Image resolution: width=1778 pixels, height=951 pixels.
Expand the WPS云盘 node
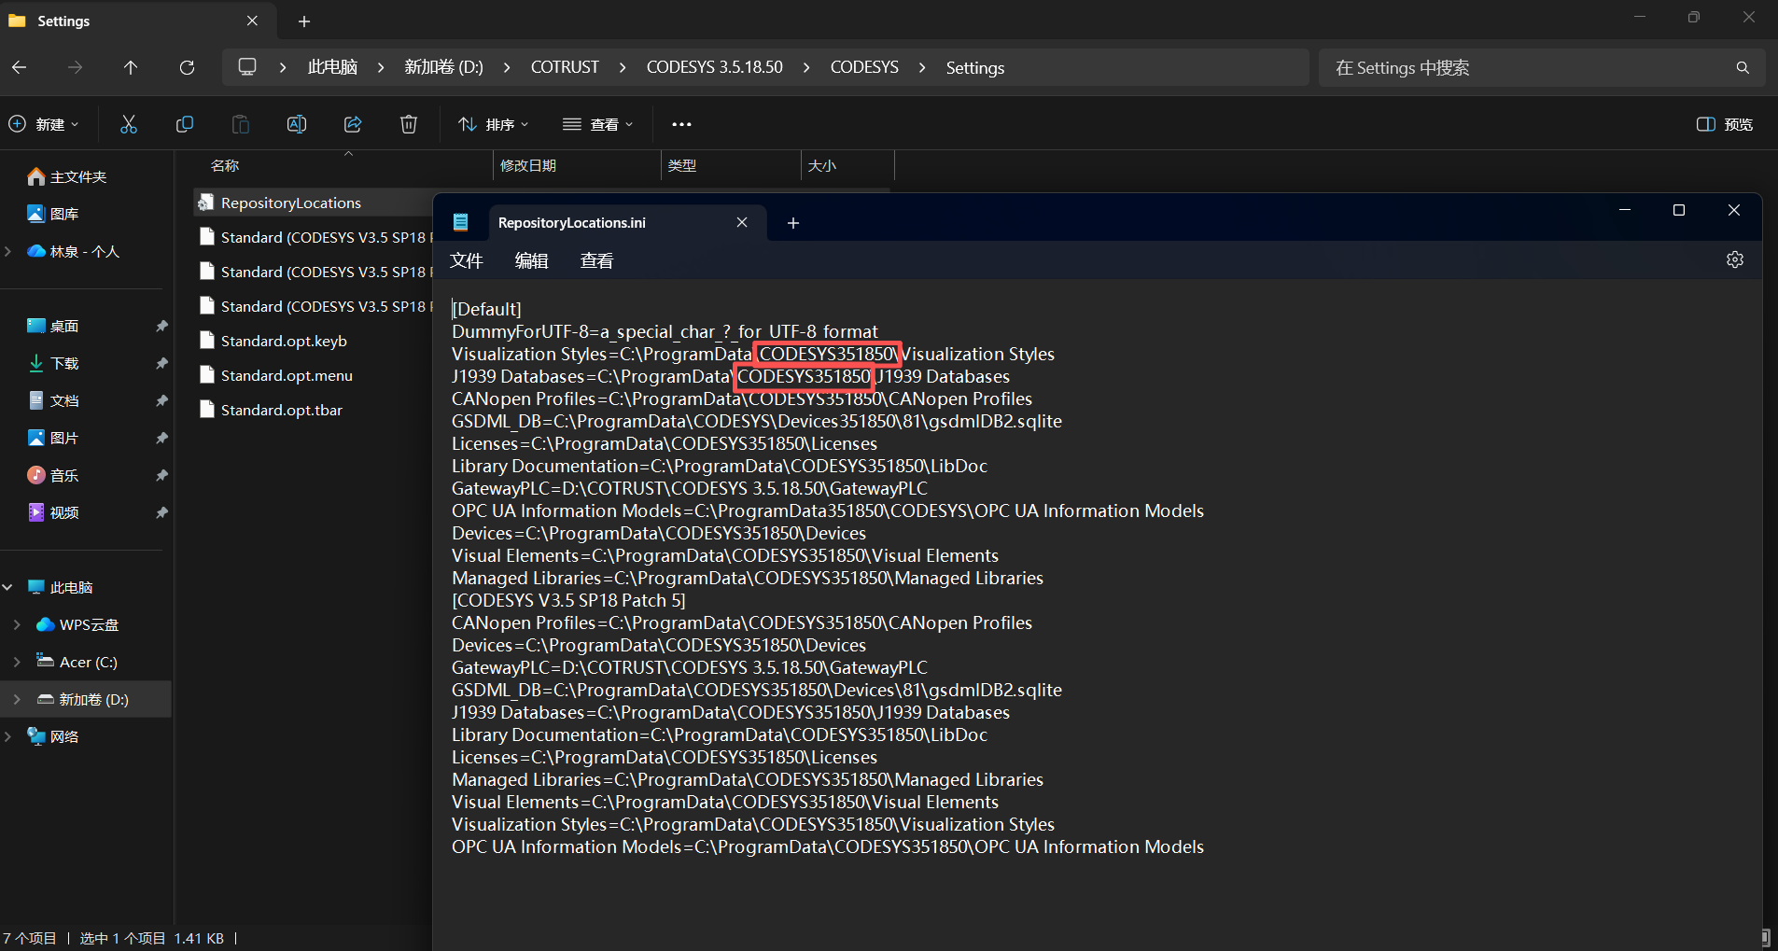[17, 624]
